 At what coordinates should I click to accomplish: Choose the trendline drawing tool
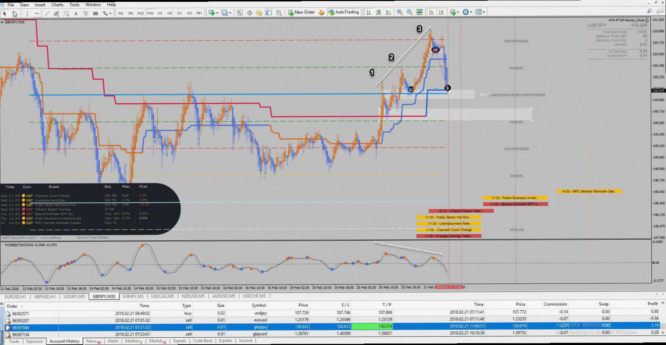point(47,13)
